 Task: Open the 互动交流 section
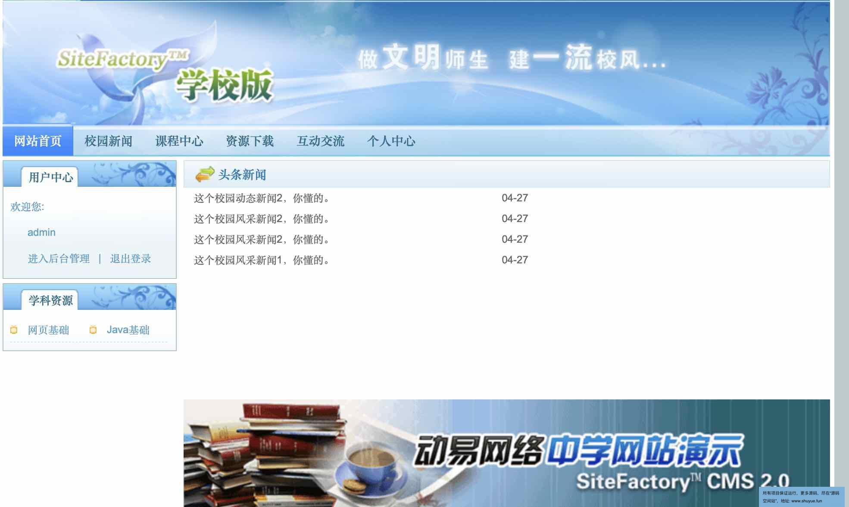(320, 141)
